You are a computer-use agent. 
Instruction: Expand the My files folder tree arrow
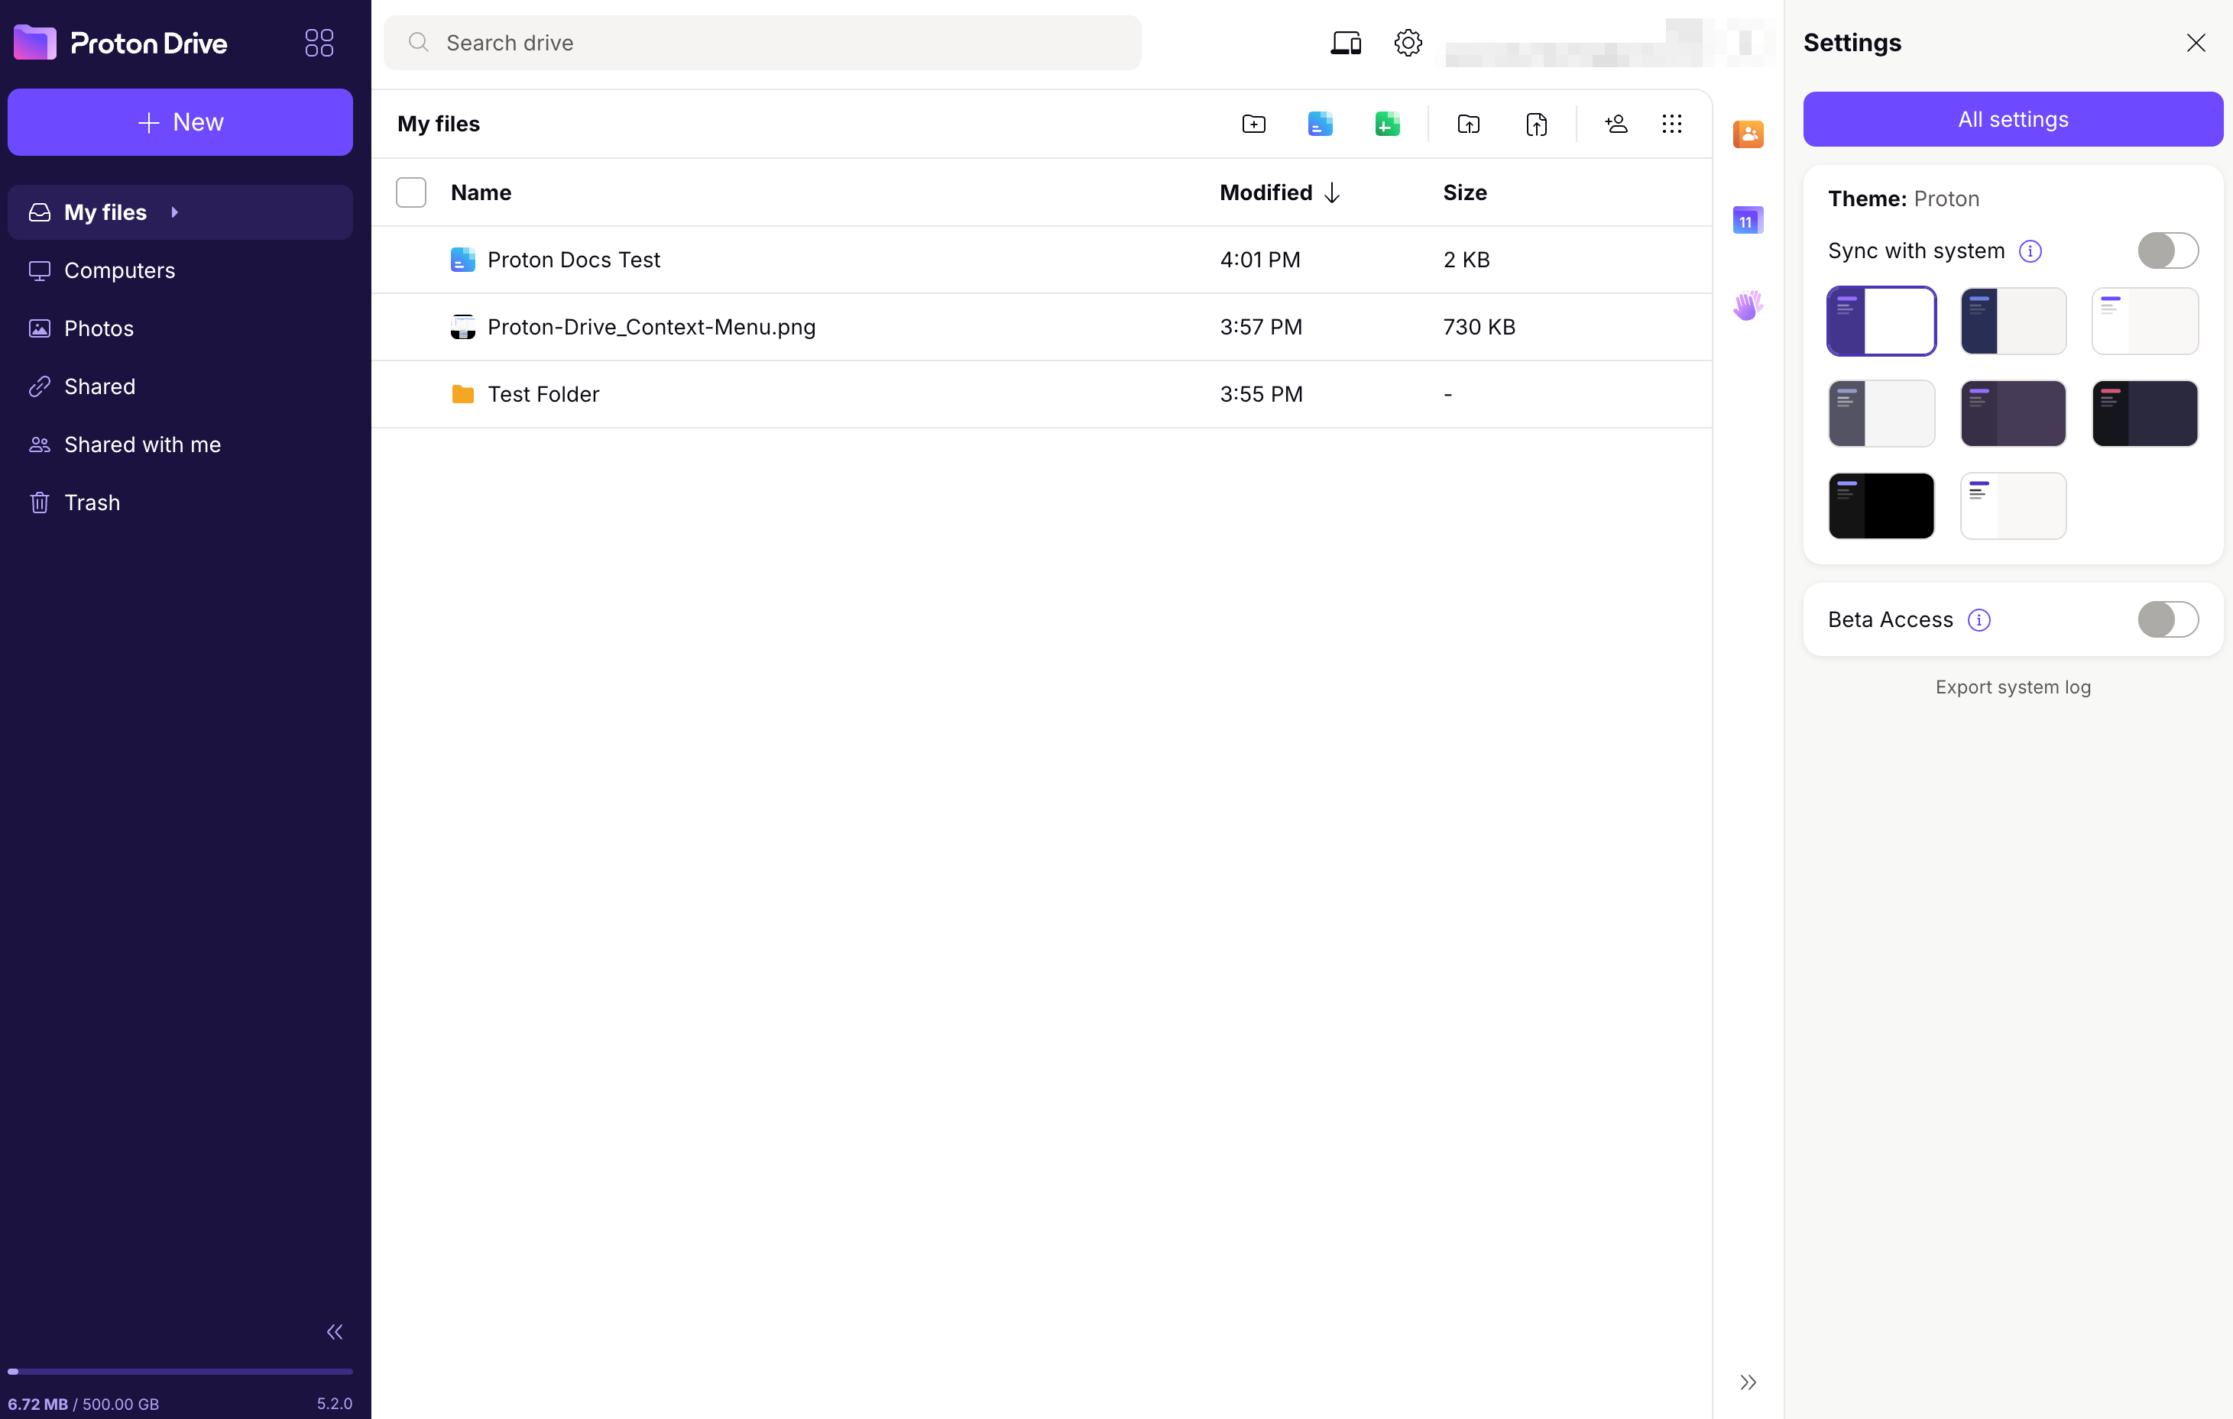point(174,212)
